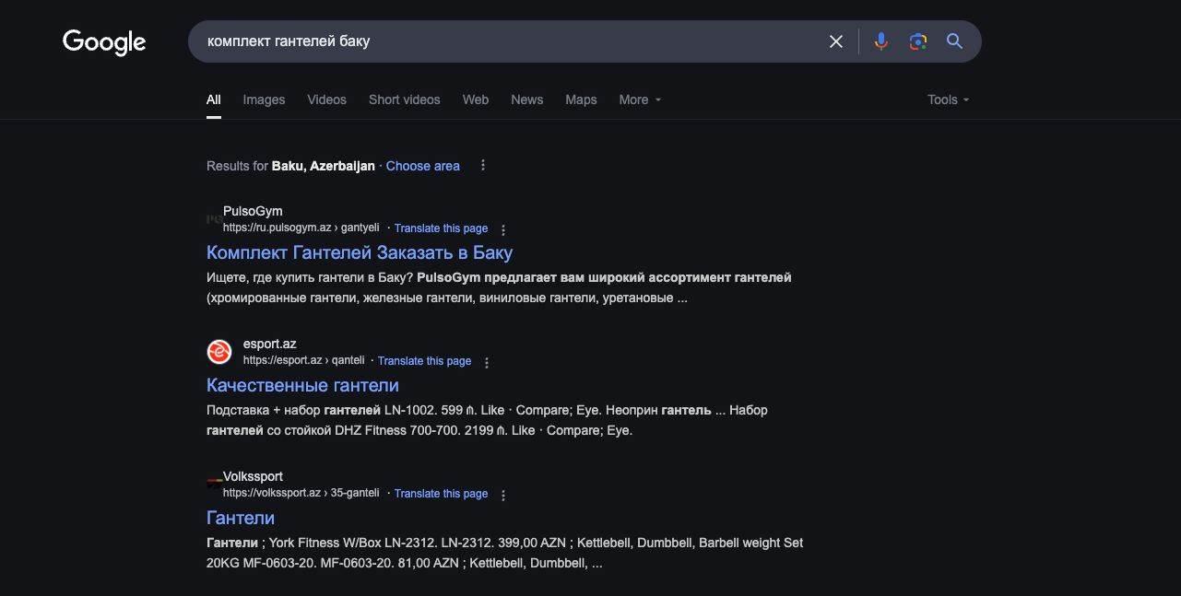Screen dimensions: 1181x596
Task: Click the PulsoGym result description snippet
Action: [499, 287]
